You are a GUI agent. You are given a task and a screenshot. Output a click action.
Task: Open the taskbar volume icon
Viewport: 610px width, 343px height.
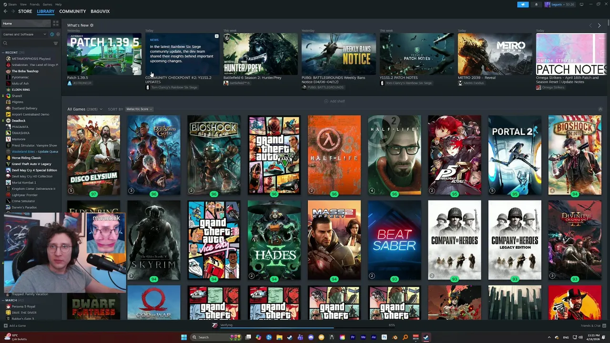coord(580,337)
